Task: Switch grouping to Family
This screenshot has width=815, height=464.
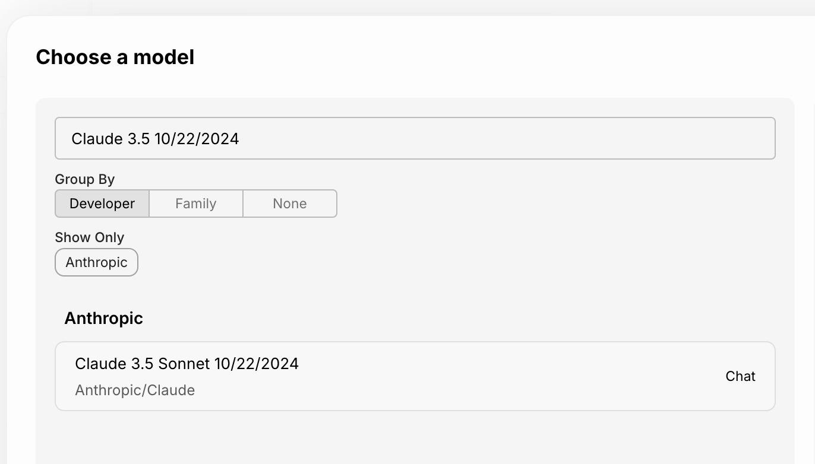Action: coord(196,204)
